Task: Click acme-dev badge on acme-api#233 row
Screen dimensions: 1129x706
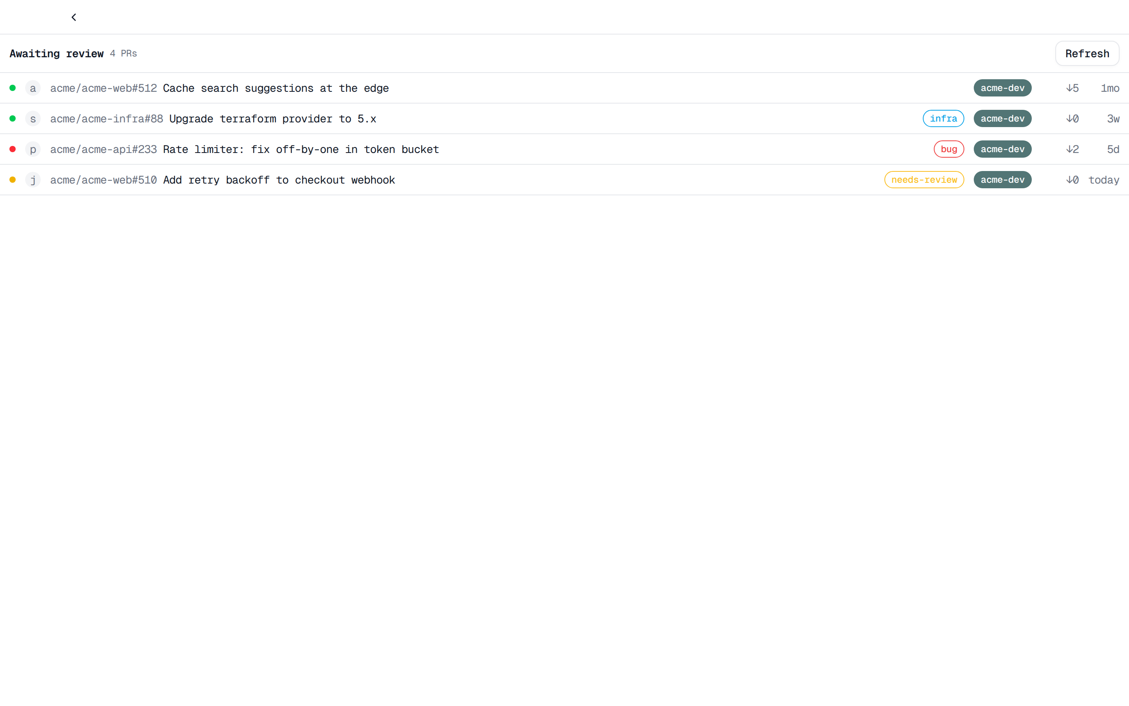Action: click(1002, 149)
